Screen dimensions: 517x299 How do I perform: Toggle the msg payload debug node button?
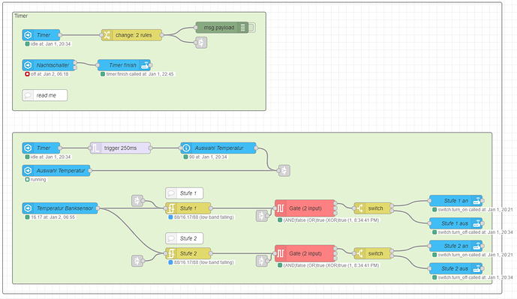pyautogui.click(x=252, y=28)
